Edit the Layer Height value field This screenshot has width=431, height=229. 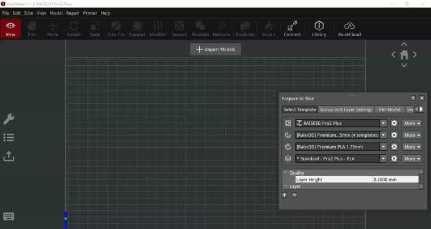[x=395, y=180]
